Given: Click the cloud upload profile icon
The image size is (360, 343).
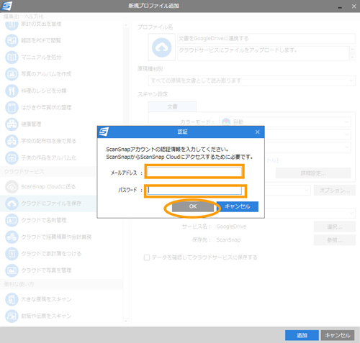Looking at the screenshot, I should (x=162, y=47).
